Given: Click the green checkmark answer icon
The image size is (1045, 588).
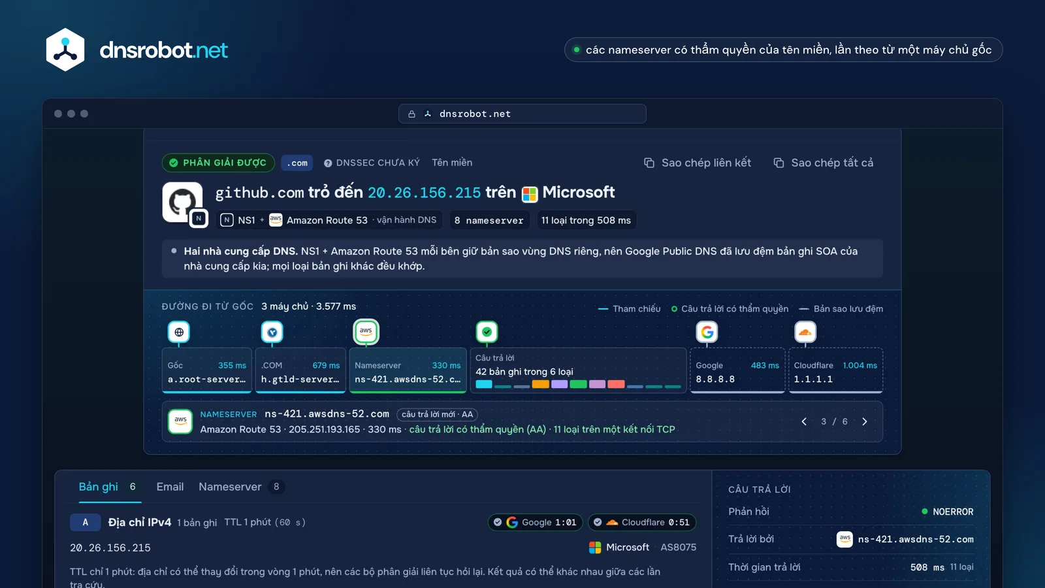Looking at the screenshot, I should click(x=487, y=333).
